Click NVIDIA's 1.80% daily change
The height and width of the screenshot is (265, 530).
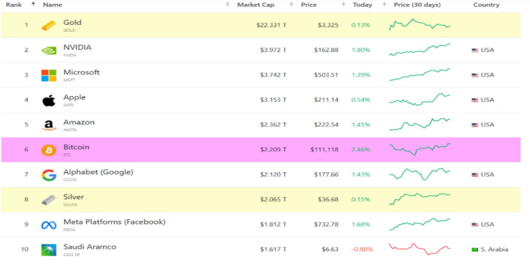pyautogui.click(x=361, y=50)
